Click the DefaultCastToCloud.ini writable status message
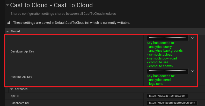 coord(71,23)
